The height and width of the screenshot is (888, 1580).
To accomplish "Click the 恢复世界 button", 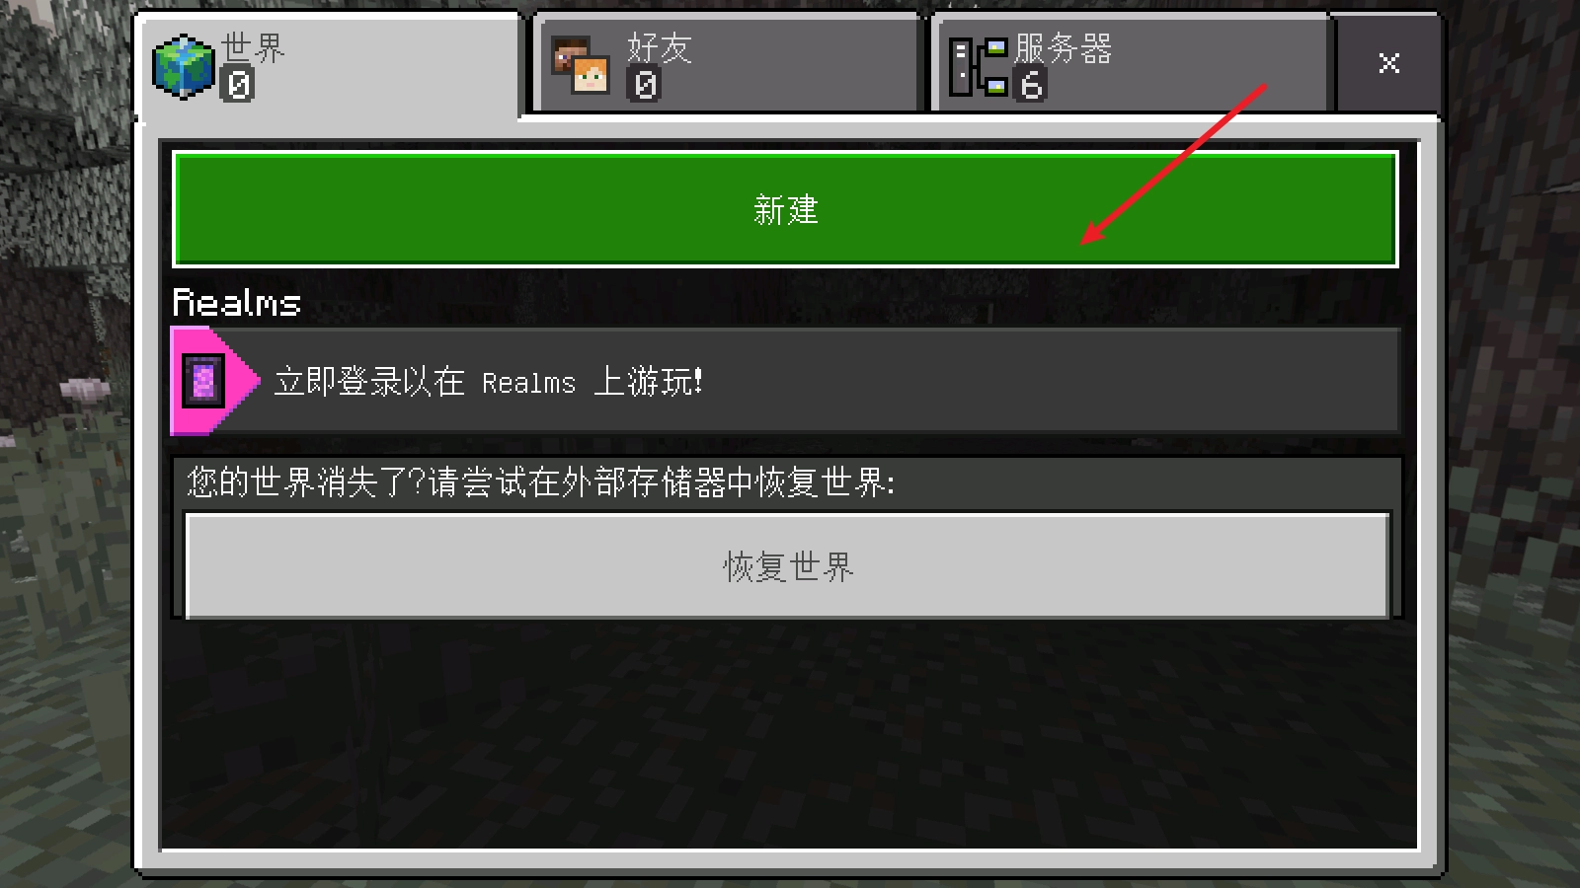I will click(x=788, y=565).
